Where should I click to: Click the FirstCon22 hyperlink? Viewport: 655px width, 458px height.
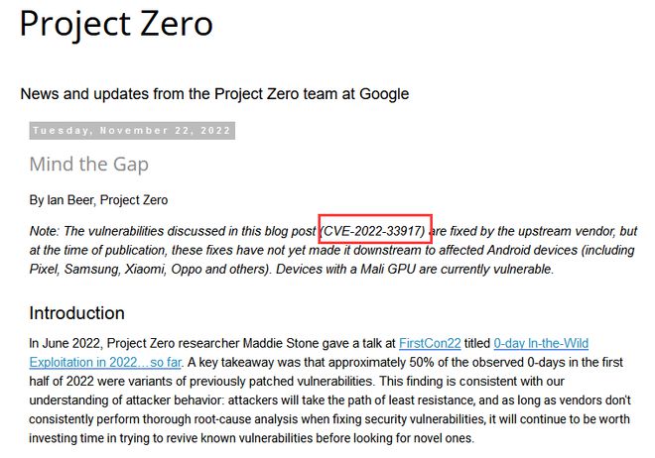pos(430,343)
